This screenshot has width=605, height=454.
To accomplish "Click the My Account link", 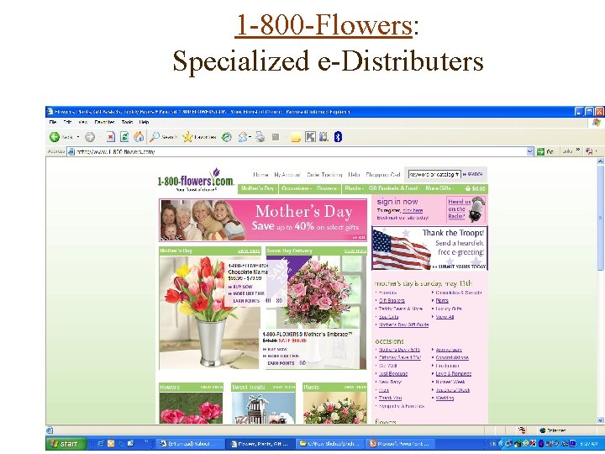I will [287, 175].
